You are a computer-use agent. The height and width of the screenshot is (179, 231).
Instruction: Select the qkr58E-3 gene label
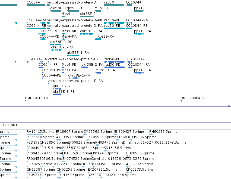coord(58,8)
